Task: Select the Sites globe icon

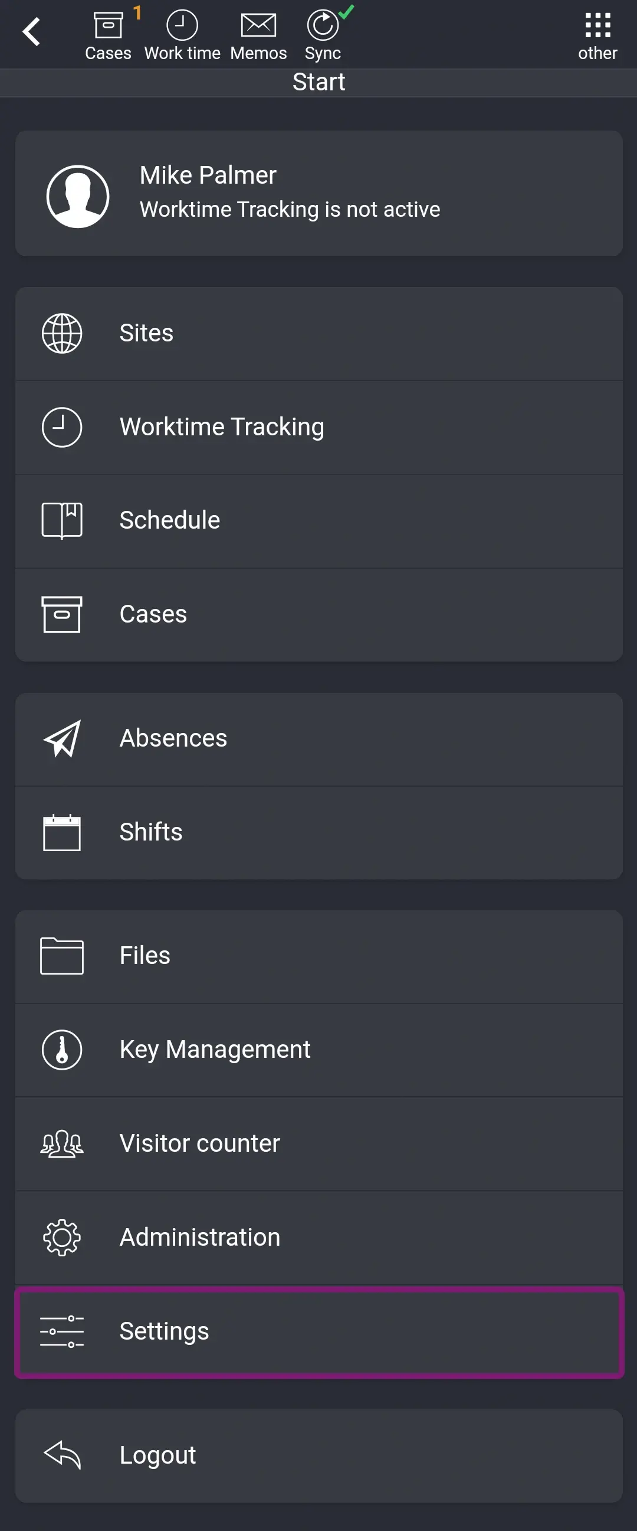Action: (61, 333)
